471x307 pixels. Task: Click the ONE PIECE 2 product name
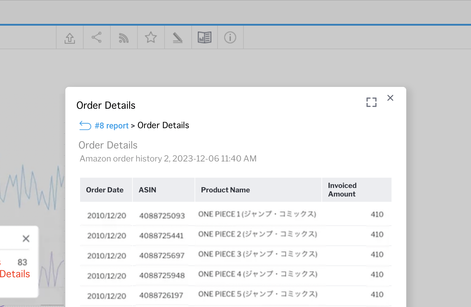click(x=258, y=234)
